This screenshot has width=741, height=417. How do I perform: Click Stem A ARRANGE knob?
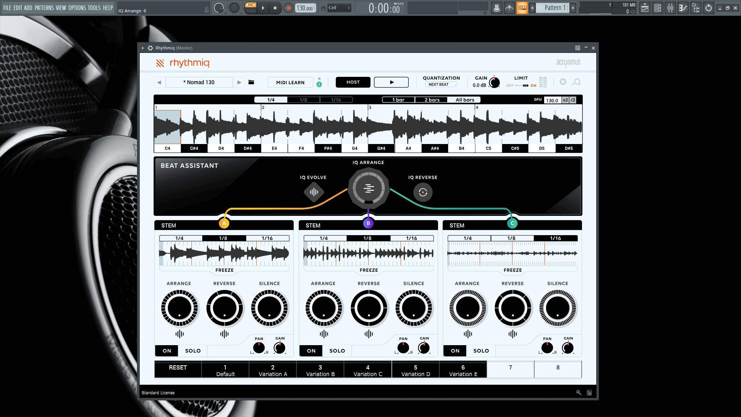(179, 308)
